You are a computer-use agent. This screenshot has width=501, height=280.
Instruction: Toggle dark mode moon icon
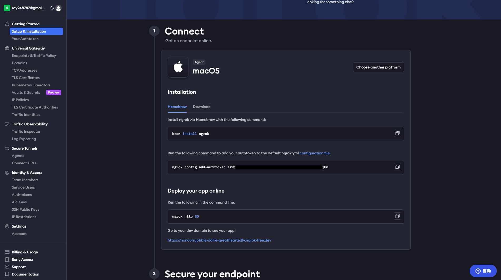point(52,8)
